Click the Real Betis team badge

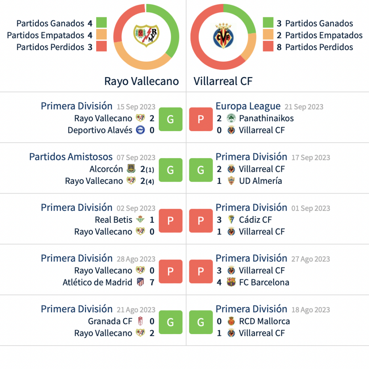(141, 220)
